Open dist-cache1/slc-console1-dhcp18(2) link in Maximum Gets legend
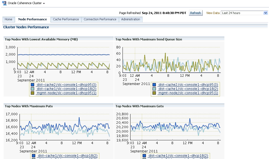The height and width of the screenshot is (159, 269). pos(178,156)
